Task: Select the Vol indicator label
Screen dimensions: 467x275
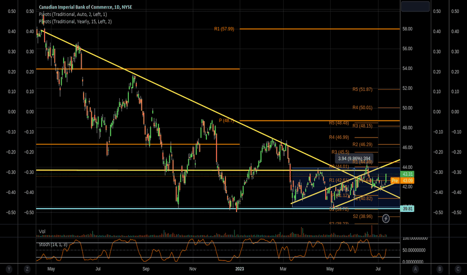Action: (x=42, y=231)
